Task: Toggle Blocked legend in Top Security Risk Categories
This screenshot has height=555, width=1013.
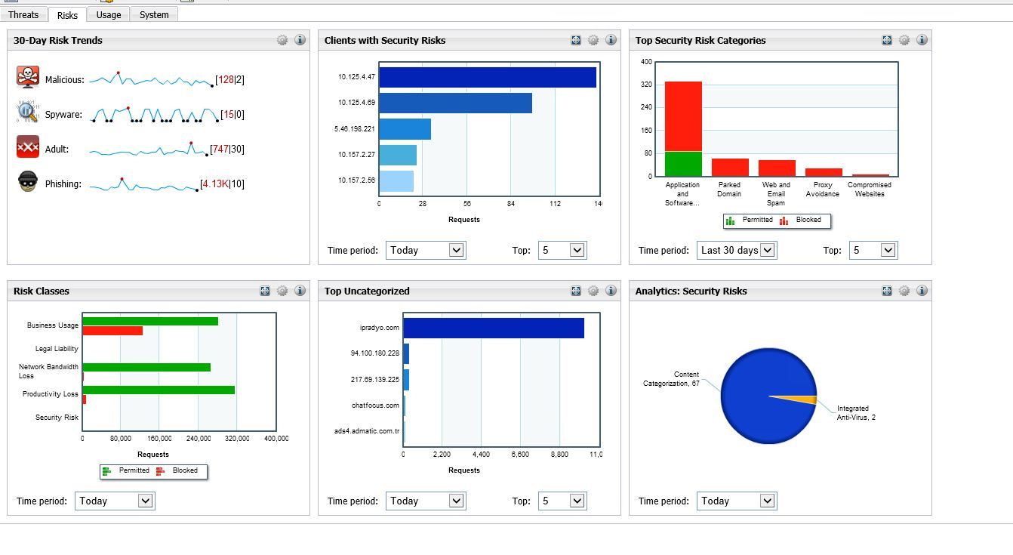Action: click(x=800, y=220)
